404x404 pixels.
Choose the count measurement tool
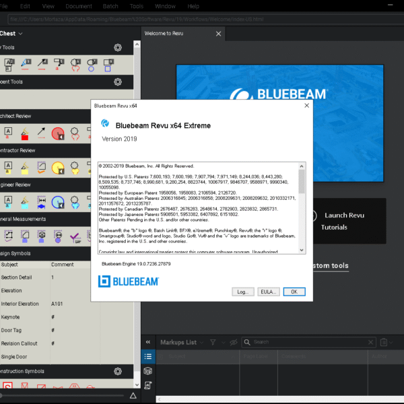58,236
